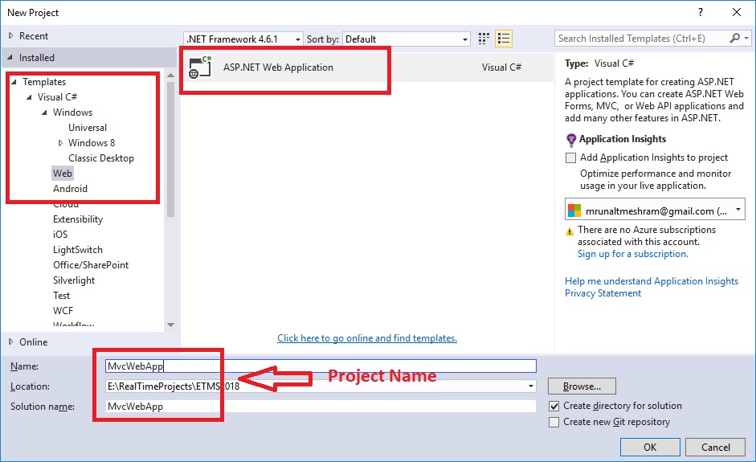Collapse the Visual C# tree node

[29, 97]
